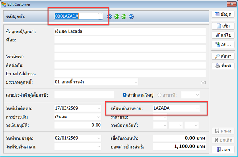Select the สำนักงานใหญ่ radio button
The height and width of the screenshot is (157, 238).
point(125,94)
